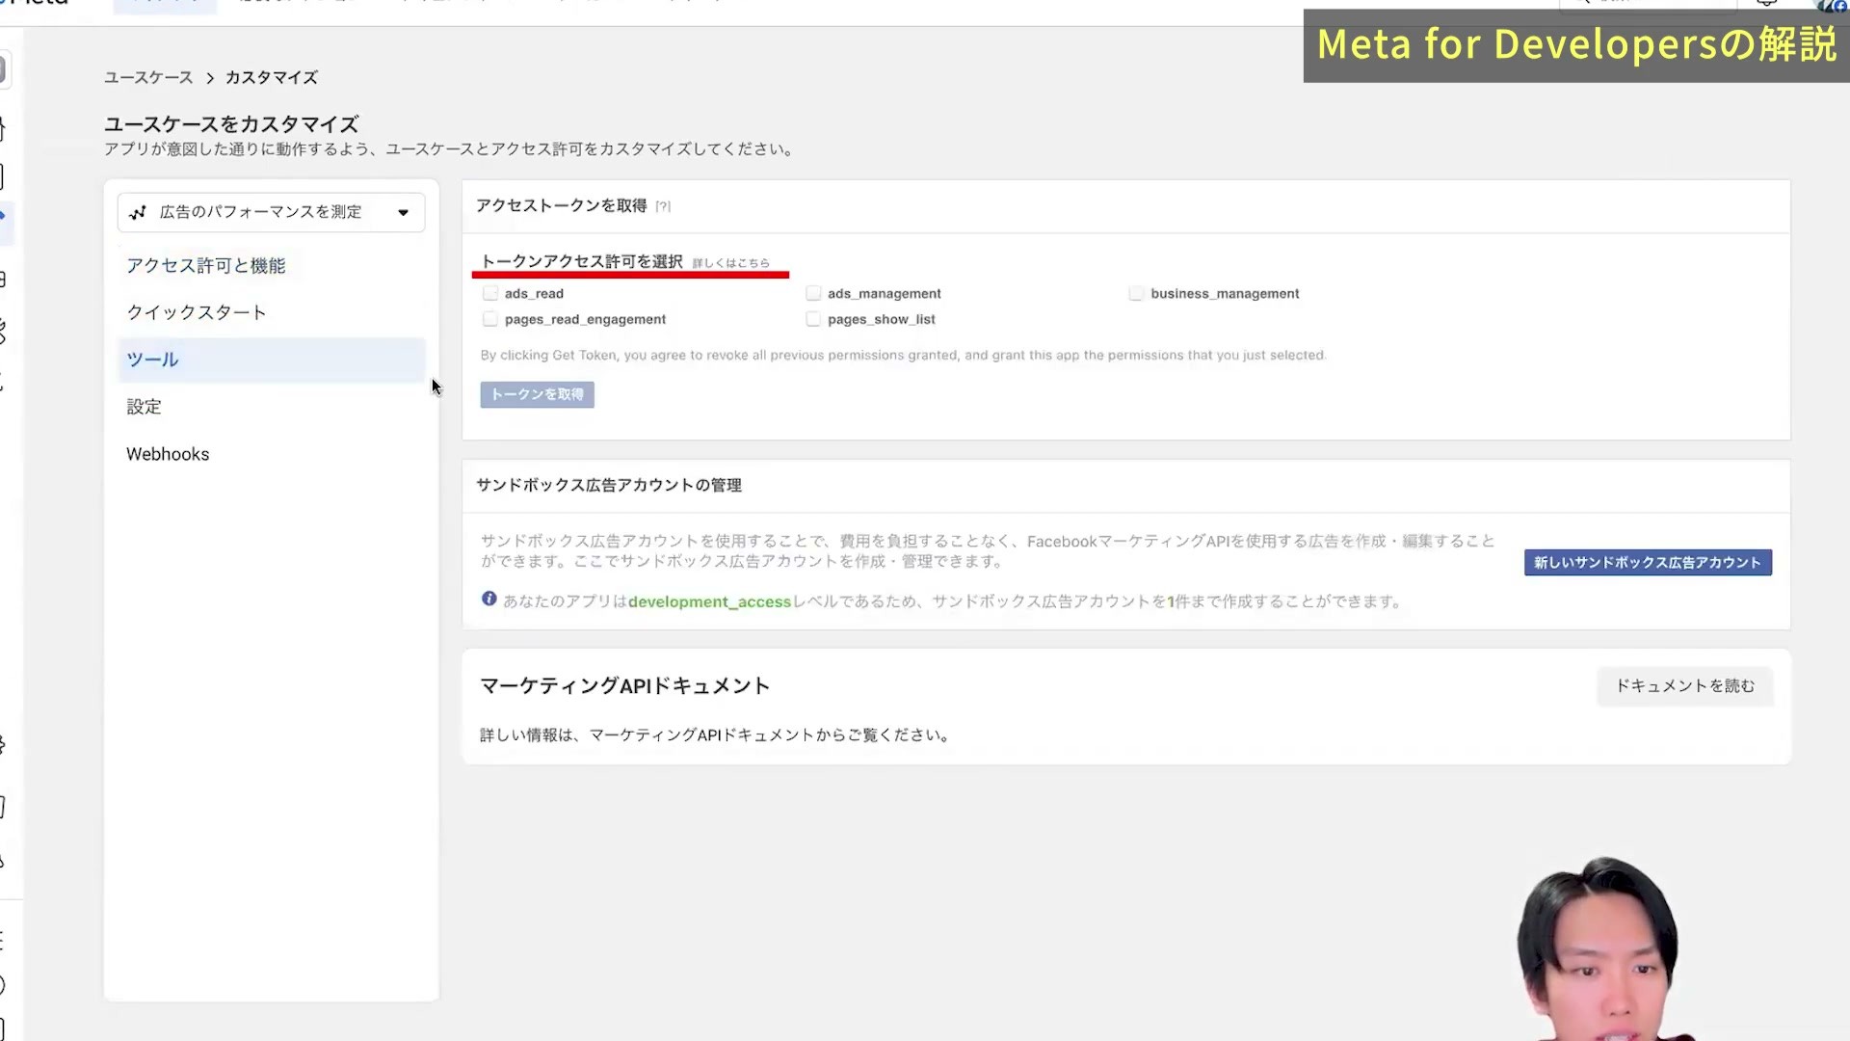Viewport: 1850px width, 1041px height.
Task: Toggle the business_management checkbox
Action: coord(1136,293)
